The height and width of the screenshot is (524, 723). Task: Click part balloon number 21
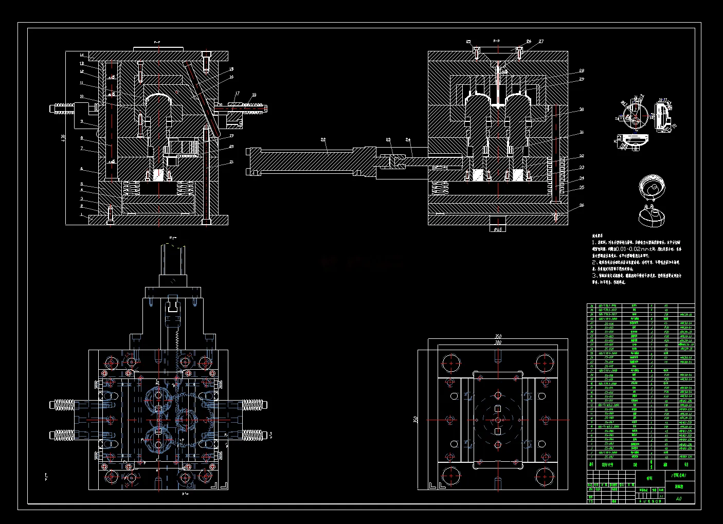pyautogui.click(x=231, y=162)
